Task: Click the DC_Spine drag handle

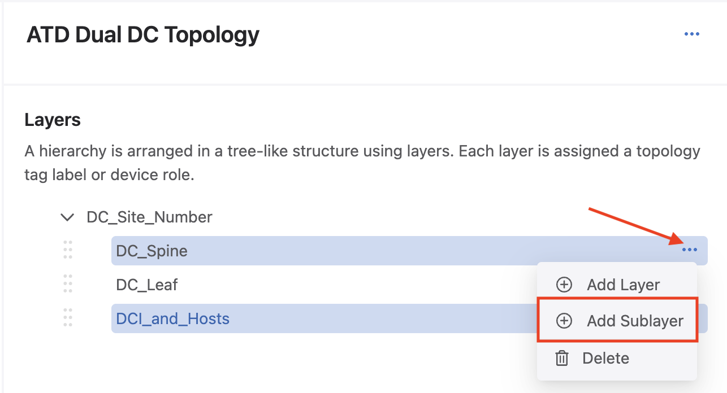Action: coord(68,250)
